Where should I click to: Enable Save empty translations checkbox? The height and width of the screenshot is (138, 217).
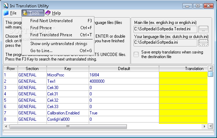136,54
